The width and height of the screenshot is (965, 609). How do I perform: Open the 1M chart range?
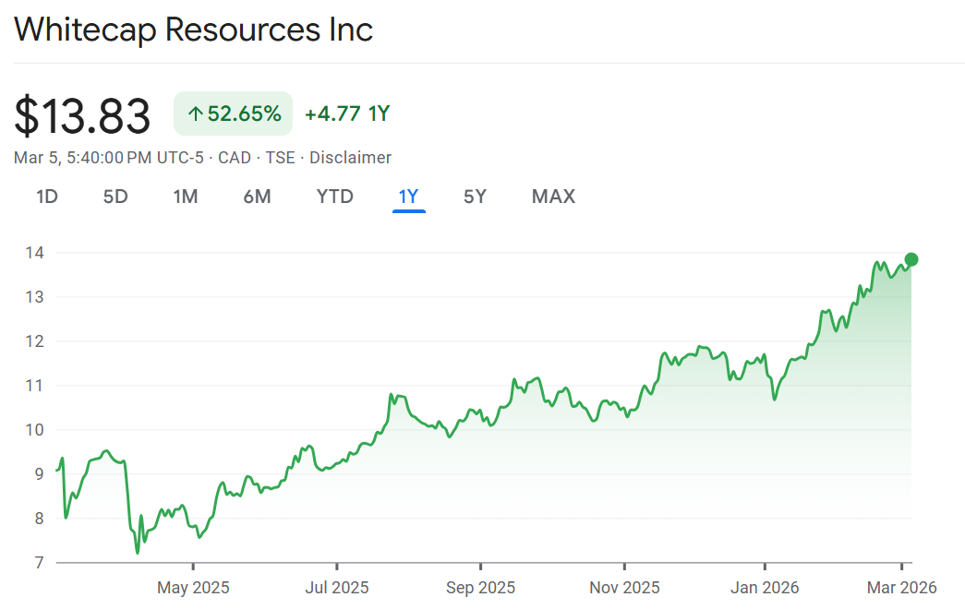pyautogui.click(x=186, y=197)
